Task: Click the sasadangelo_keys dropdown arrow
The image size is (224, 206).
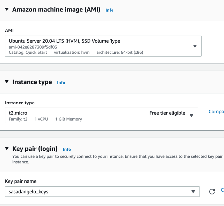Action: coord(193,192)
